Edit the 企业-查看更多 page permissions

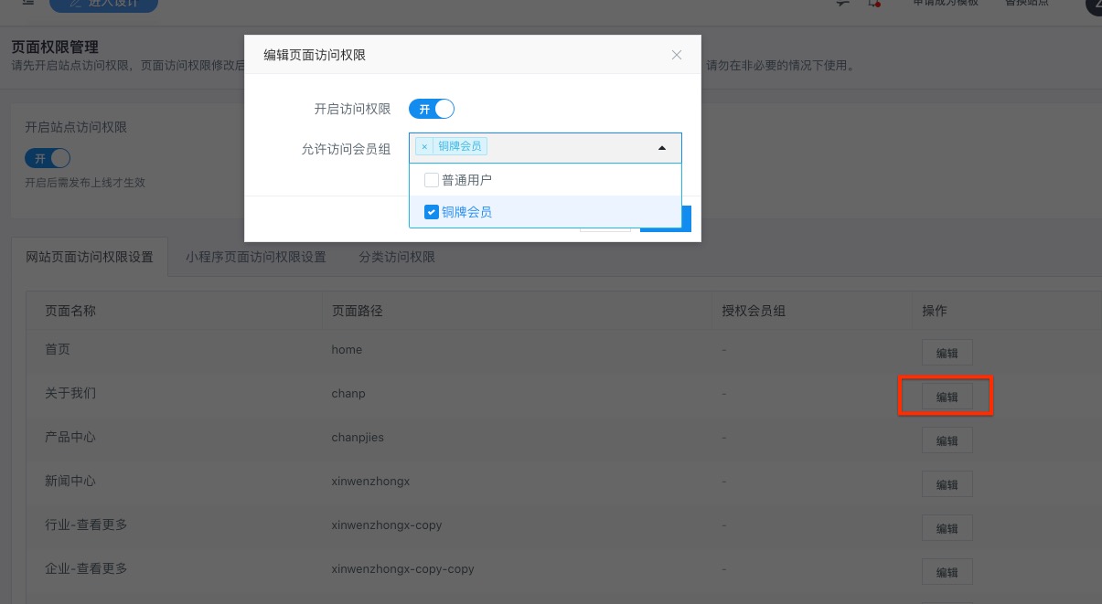(x=947, y=572)
